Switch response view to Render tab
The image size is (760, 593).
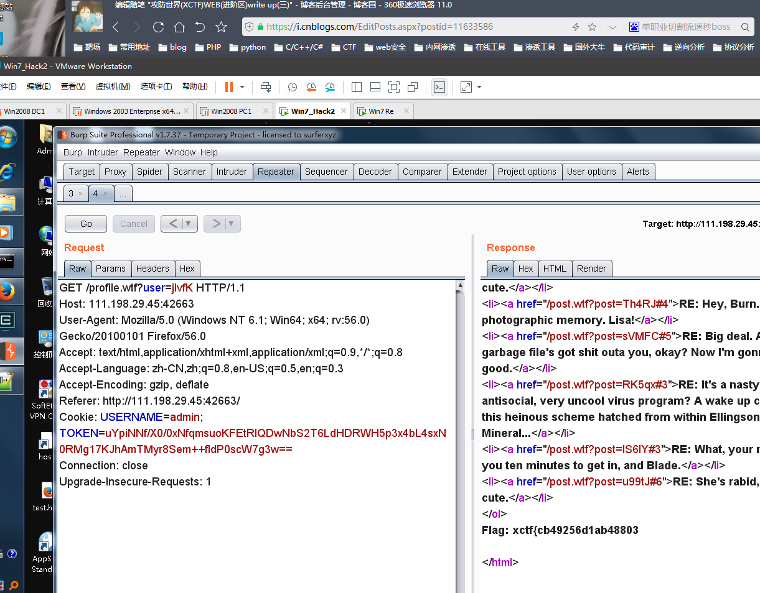tap(591, 269)
